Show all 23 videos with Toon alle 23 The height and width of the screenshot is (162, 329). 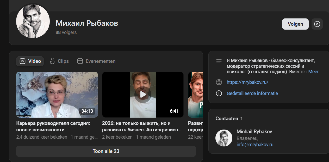(106, 151)
